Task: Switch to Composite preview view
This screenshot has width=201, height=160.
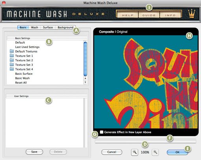Action: click(106, 32)
